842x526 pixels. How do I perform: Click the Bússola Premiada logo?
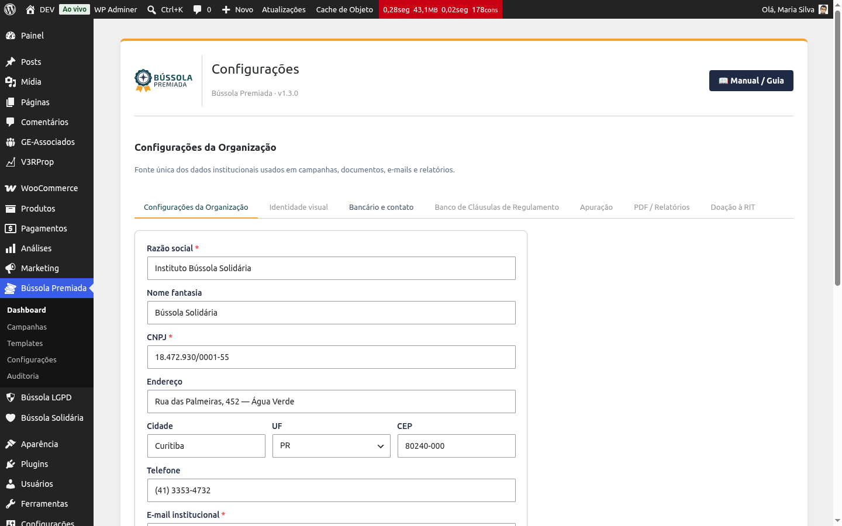coord(164,81)
